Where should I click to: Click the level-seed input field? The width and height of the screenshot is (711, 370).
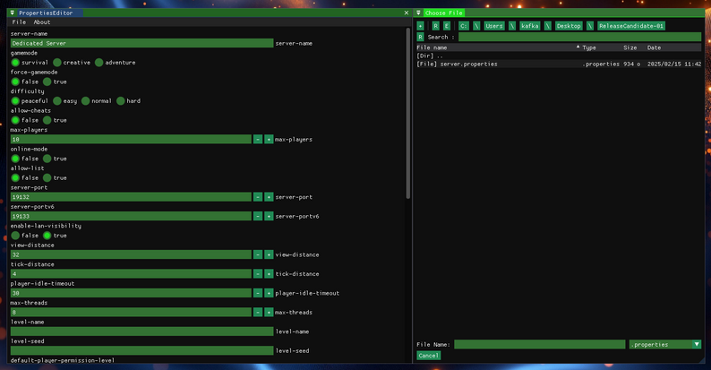coord(141,350)
